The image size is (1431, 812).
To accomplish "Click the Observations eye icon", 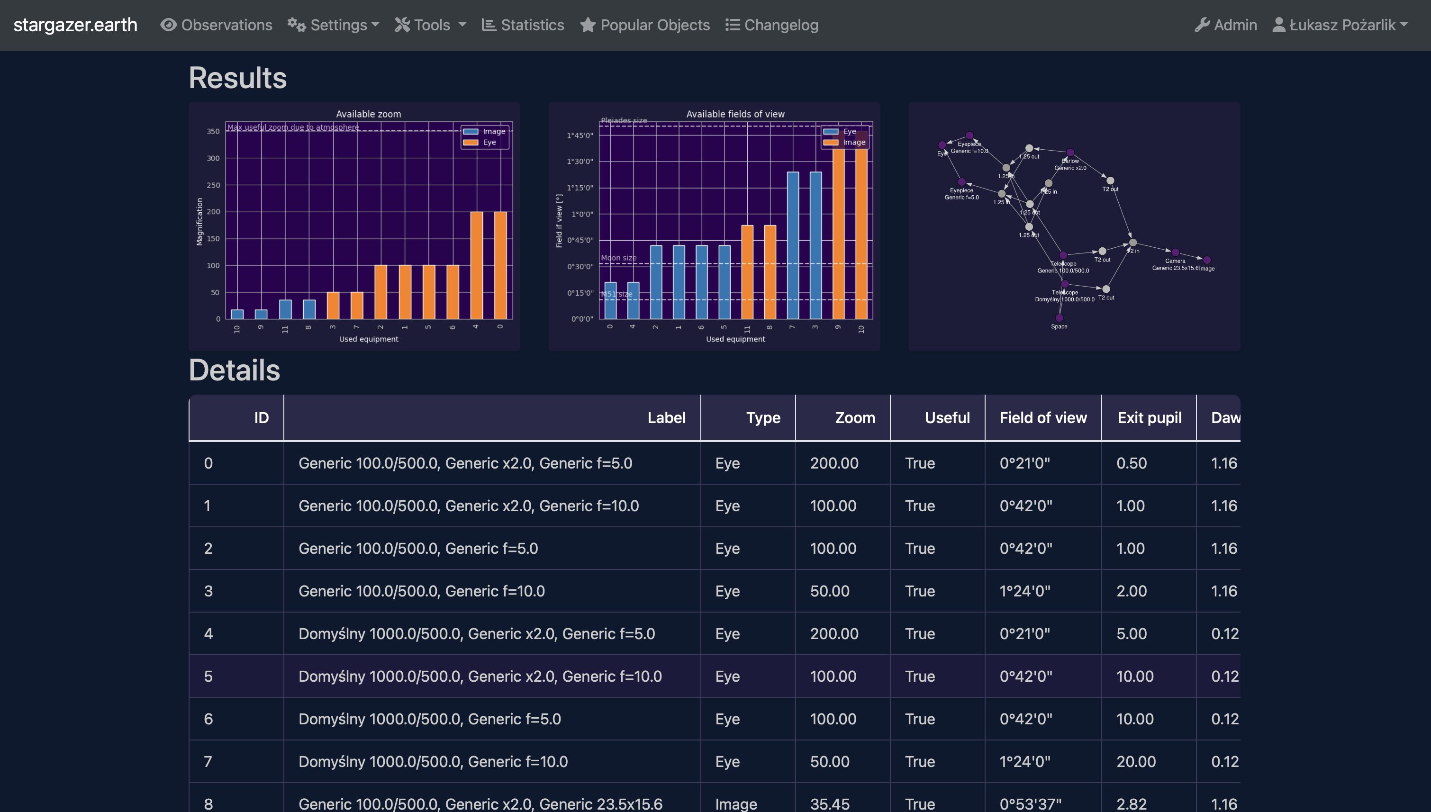I will (168, 25).
